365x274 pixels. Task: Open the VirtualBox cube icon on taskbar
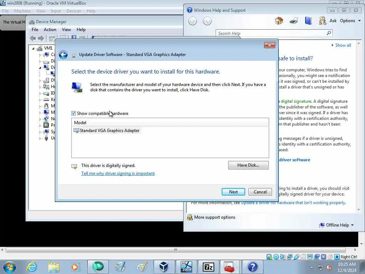(164, 267)
